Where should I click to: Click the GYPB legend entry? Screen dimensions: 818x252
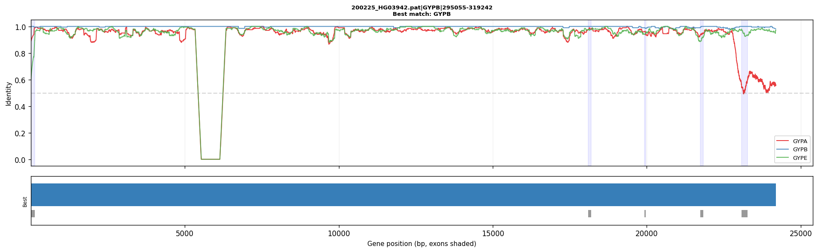coord(792,150)
